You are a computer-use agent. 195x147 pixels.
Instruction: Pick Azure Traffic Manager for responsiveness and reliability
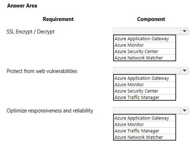tap(145, 131)
